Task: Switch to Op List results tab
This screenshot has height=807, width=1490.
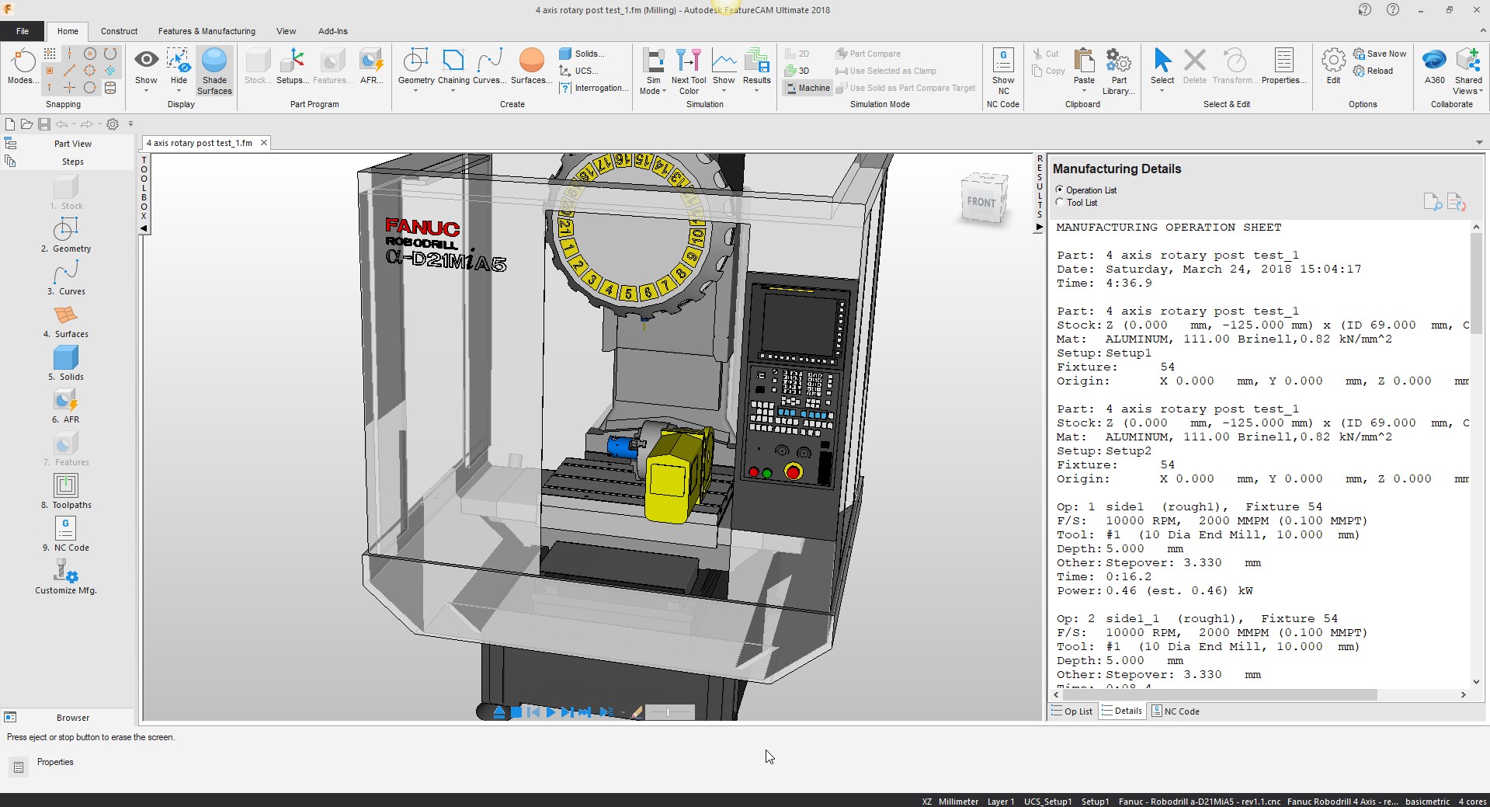Action: pos(1072,711)
